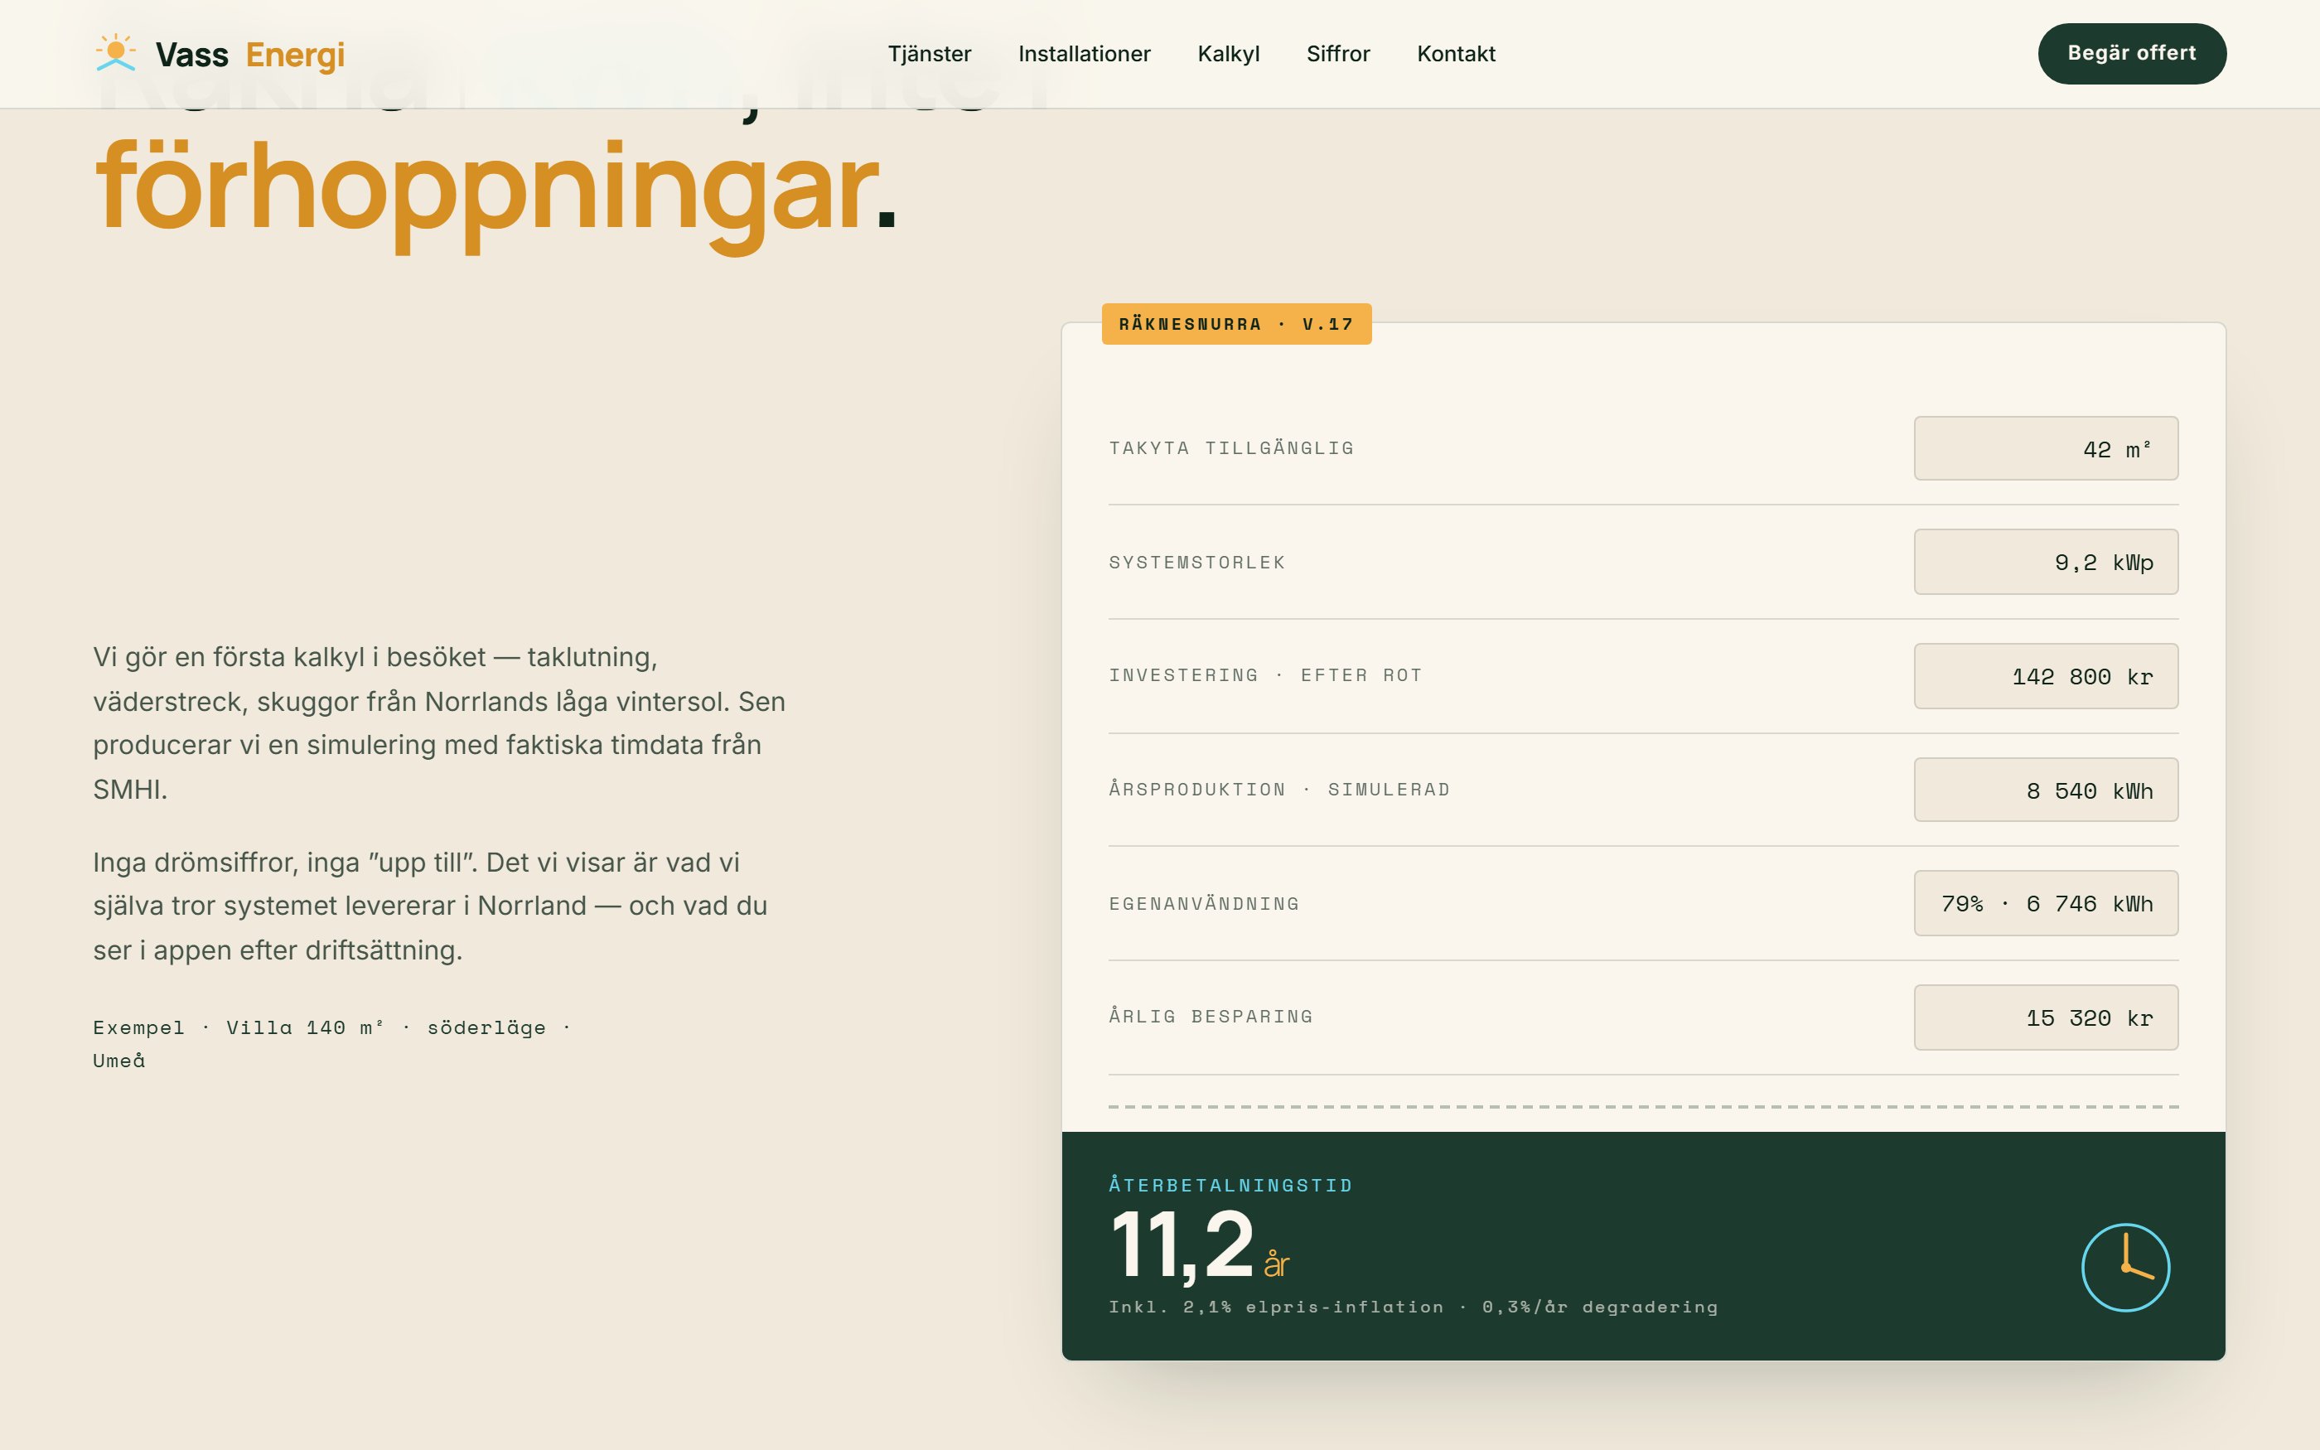Click the ÅRLIG BESPARING label
This screenshot has width=2320, height=1450.
tap(1211, 1017)
